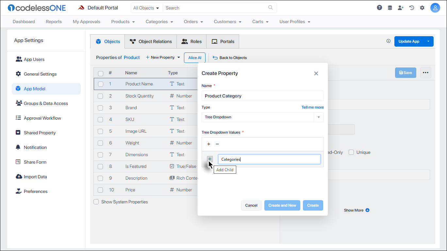Click the info icon near Update App

tap(388, 41)
